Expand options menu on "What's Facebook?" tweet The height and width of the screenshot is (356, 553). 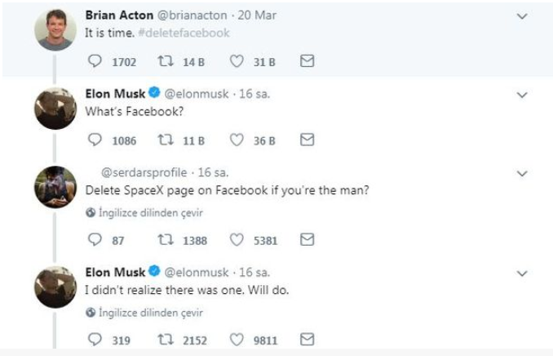523,95
